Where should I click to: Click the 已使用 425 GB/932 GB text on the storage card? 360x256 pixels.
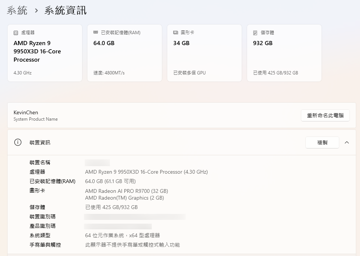tap(276, 73)
